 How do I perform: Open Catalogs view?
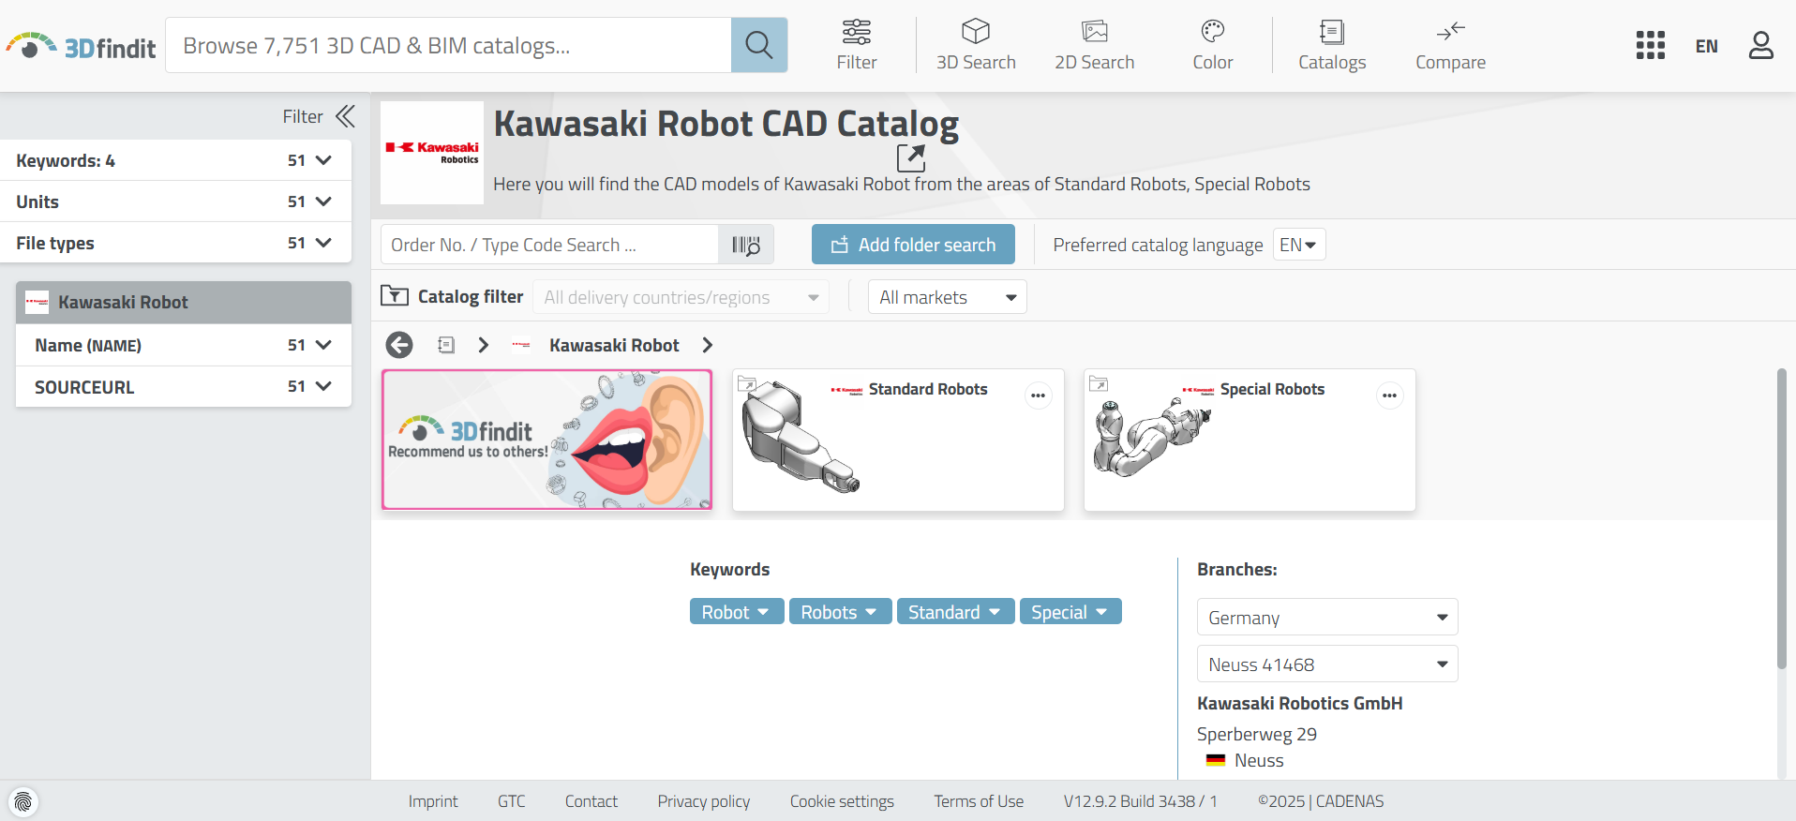1331,45
